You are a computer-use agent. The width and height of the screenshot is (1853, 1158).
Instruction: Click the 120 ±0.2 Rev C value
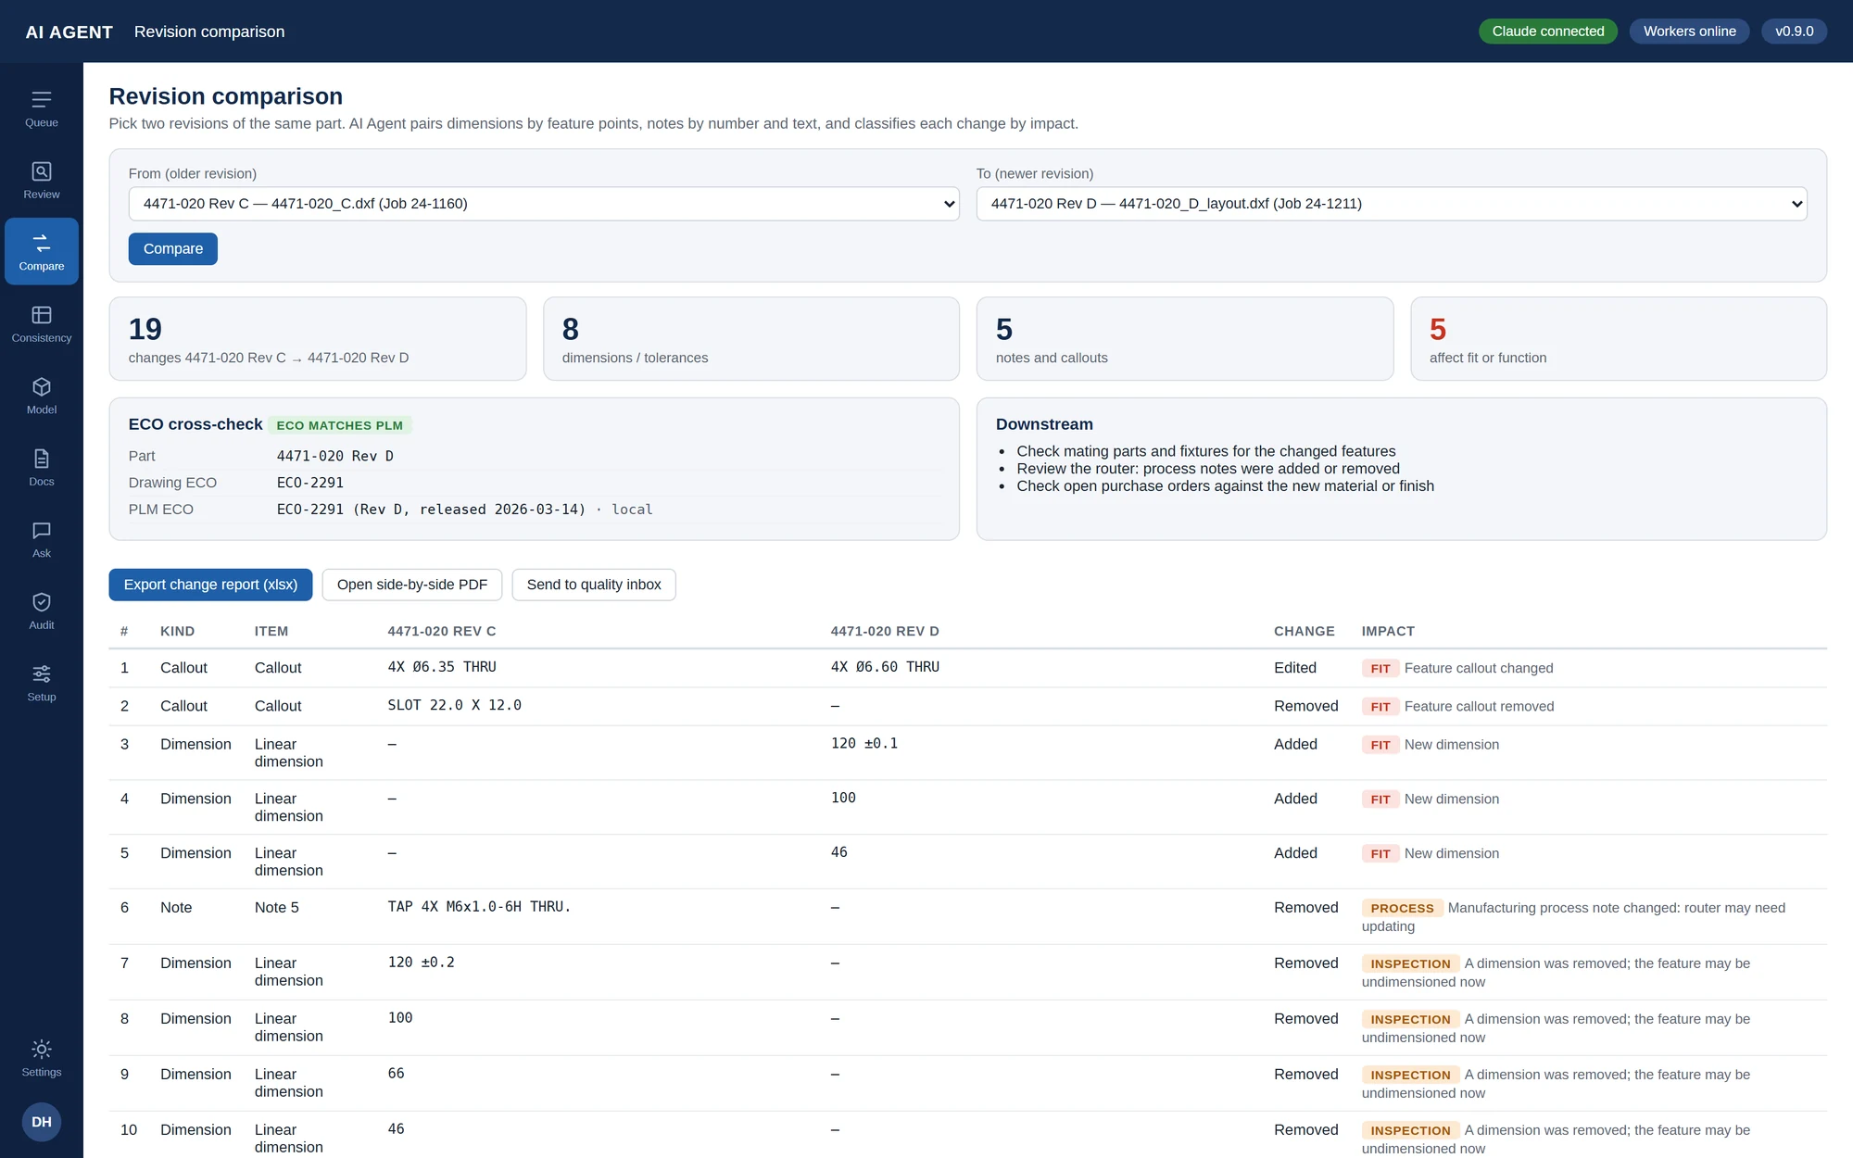[x=421, y=963]
